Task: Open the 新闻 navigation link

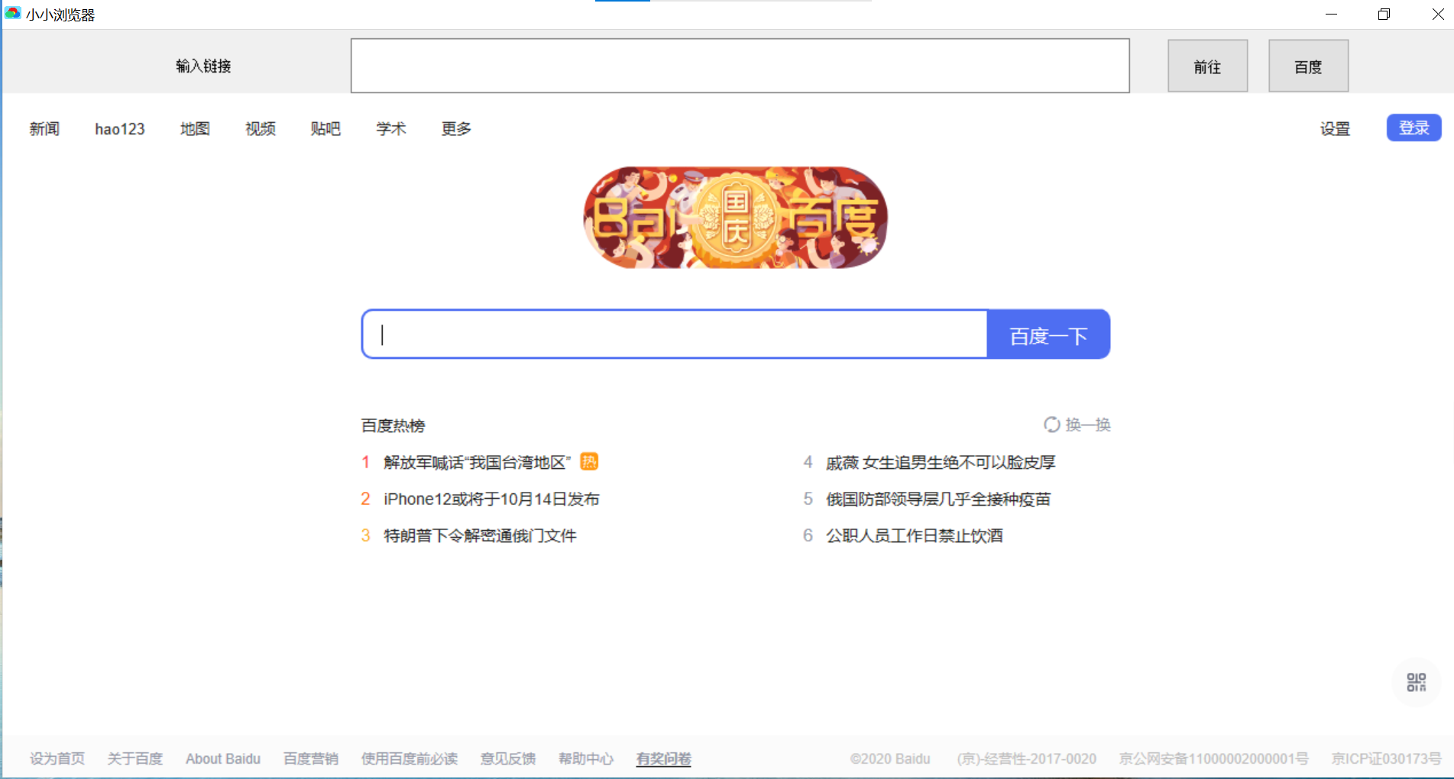Action: (x=44, y=129)
